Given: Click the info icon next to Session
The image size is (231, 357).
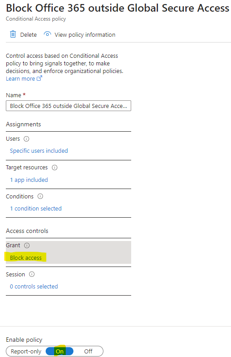Looking at the screenshot, I should pyautogui.click(x=32, y=274).
